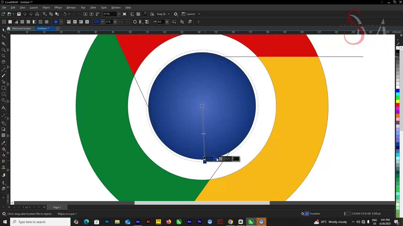
Task: Click the Undo arrow icon
Action: (65, 14)
